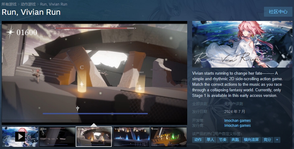
Task: Click the 无用户评测 review summary text
Action: [x=234, y=104]
